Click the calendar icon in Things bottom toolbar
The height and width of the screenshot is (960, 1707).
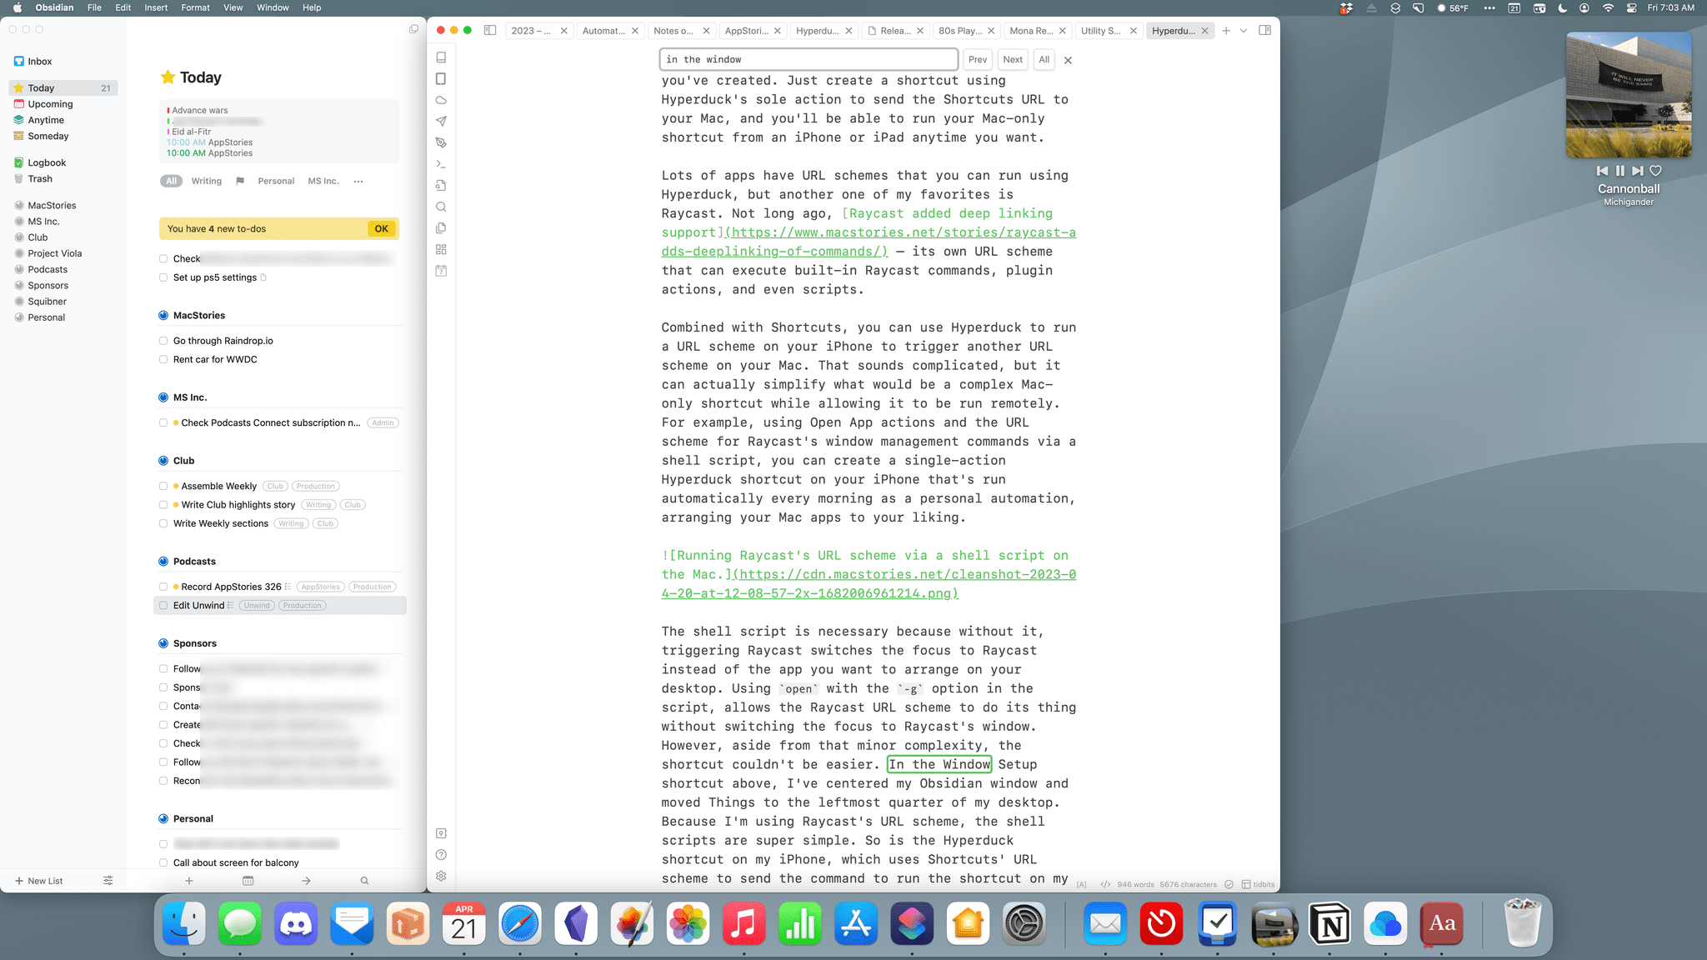click(248, 880)
